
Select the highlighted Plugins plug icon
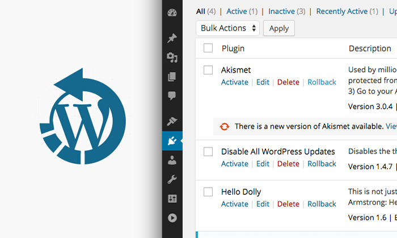172,141
